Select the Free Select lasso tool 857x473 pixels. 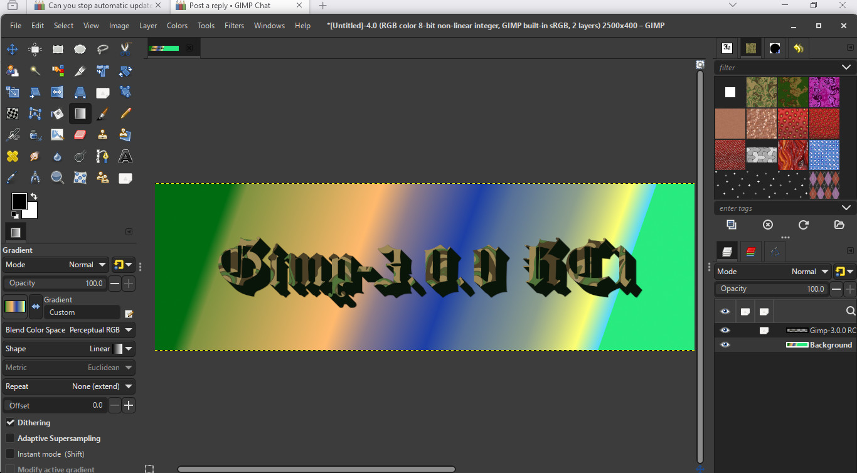tap(103, 49)
